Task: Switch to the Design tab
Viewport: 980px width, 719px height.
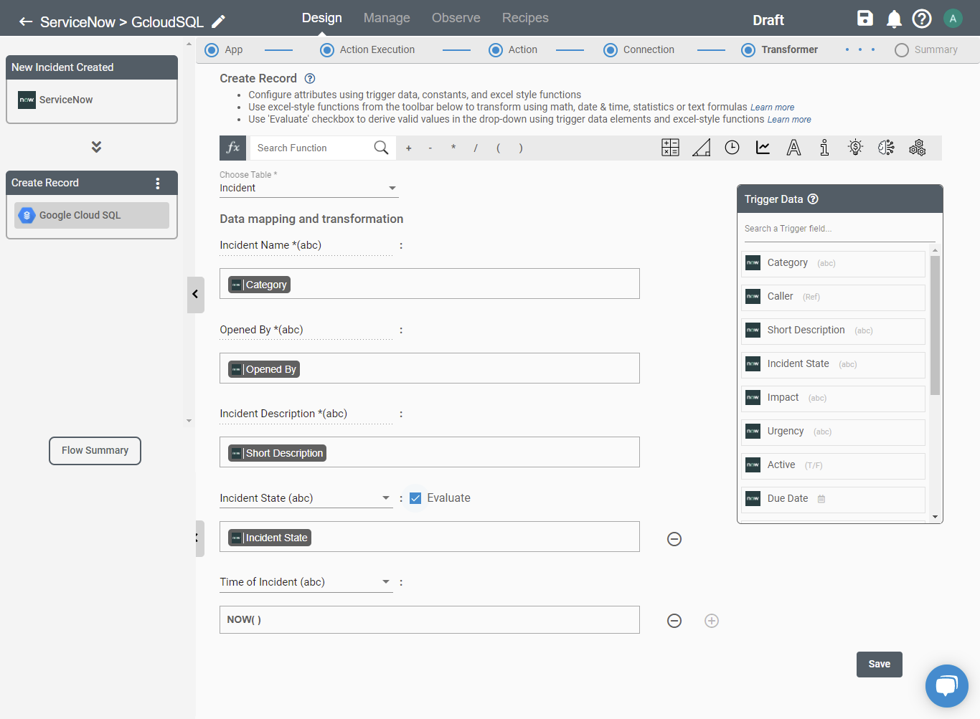Action: tap(321, 18)
